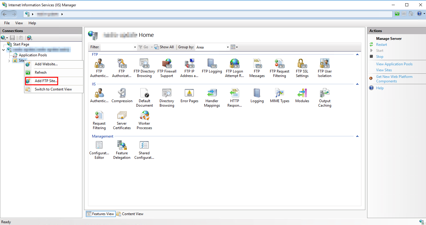Choose Switch to Content View
The height and width of the screenshot is (225, 426).
tap(54, 89)
